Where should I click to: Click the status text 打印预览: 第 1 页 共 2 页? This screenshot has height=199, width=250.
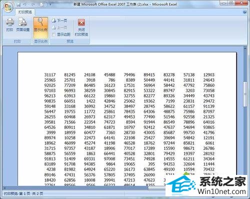click(x=23, y=194)
